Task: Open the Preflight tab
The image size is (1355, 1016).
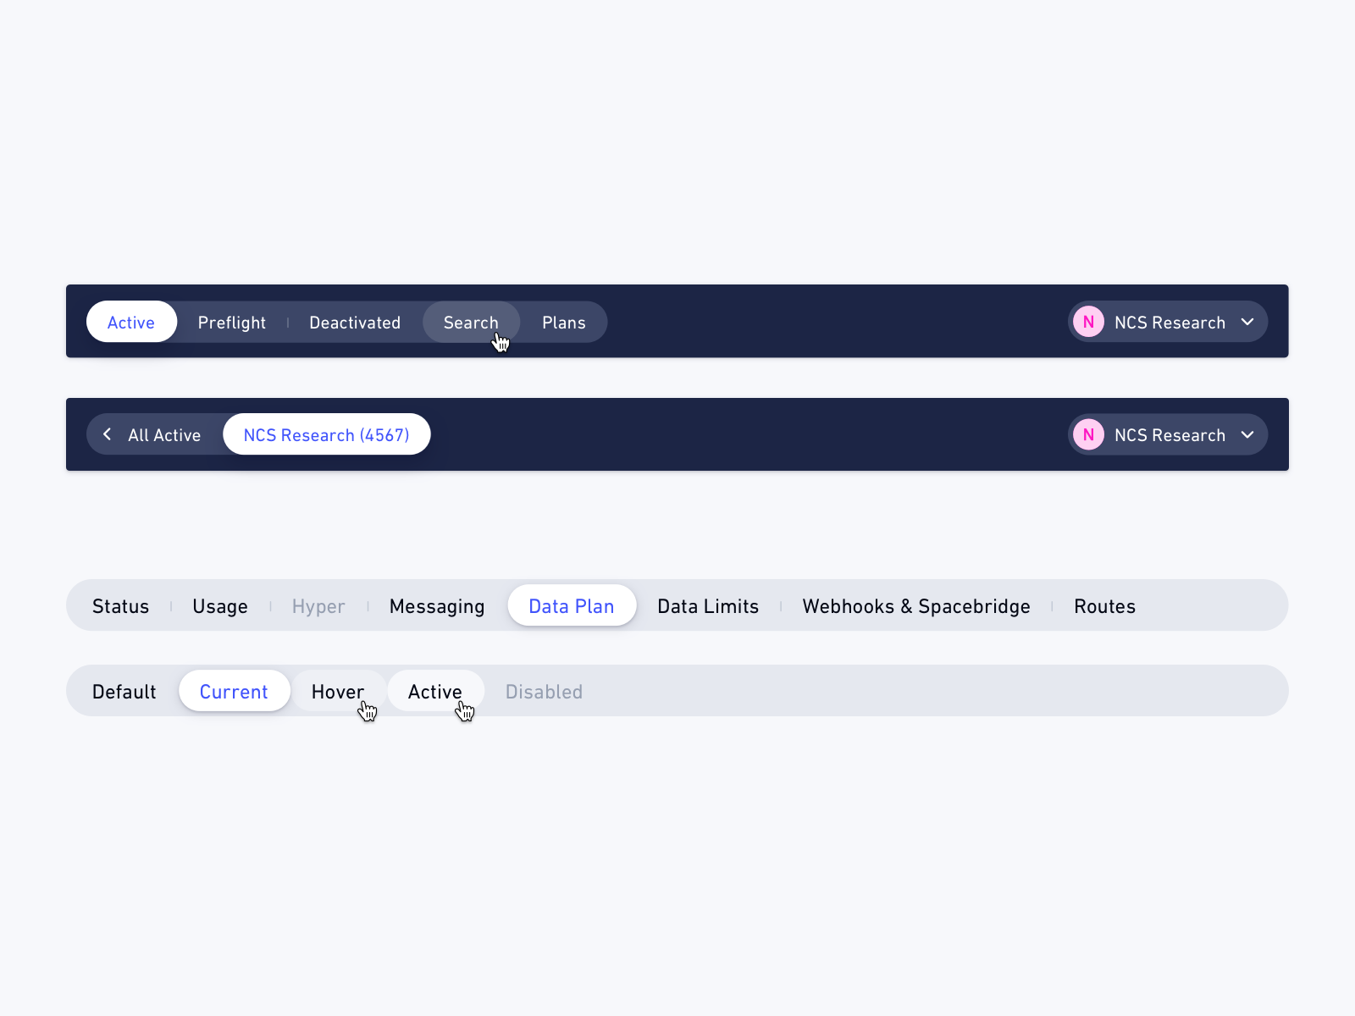Action: (x=232, y=323)
